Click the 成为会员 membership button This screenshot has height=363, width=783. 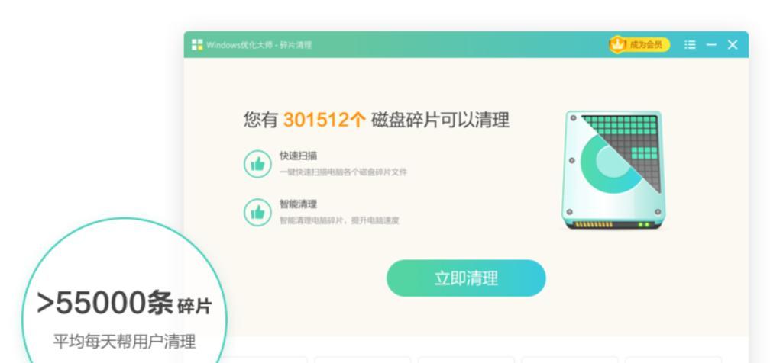[639, 45]
